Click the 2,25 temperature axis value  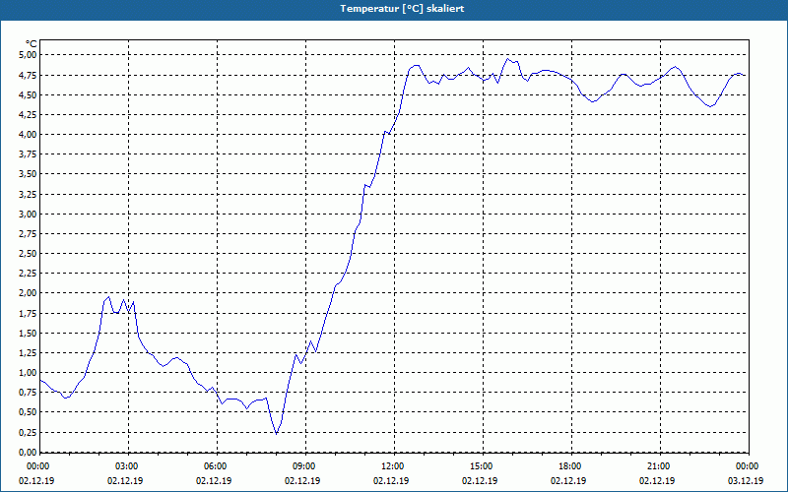(x=28, y=274)
